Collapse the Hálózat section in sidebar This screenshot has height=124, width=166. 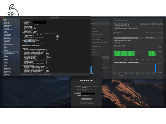2,58
